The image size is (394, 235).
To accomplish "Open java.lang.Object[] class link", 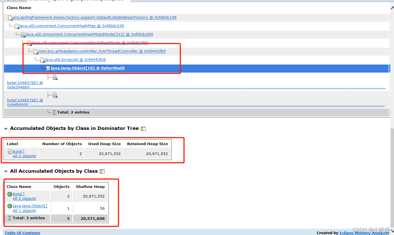I will [x=30, y=206].
